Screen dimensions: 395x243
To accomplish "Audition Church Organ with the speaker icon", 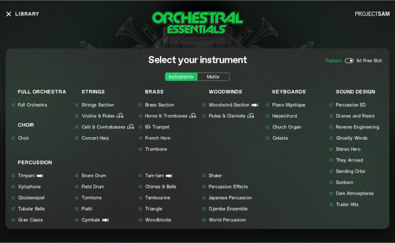I will click(x=267, y=127).
